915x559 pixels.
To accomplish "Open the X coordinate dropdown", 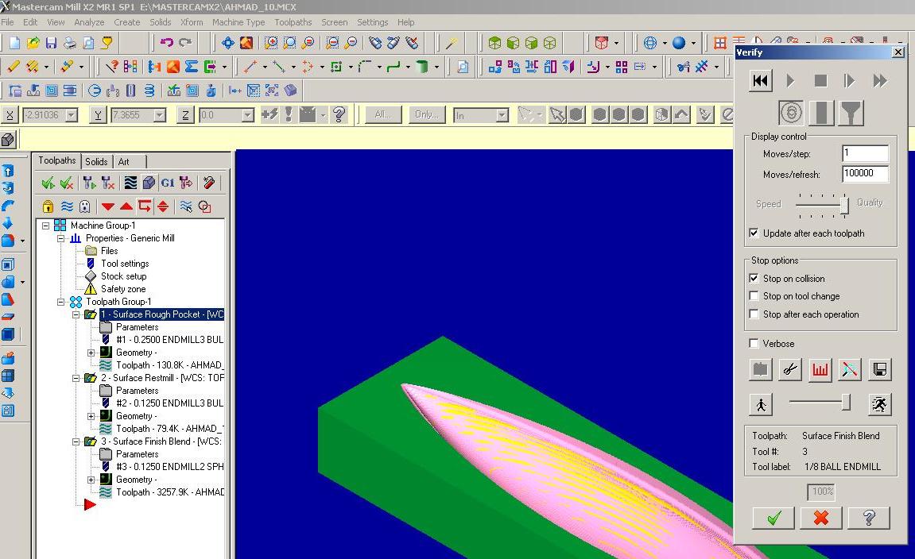I will pos(72,115).
